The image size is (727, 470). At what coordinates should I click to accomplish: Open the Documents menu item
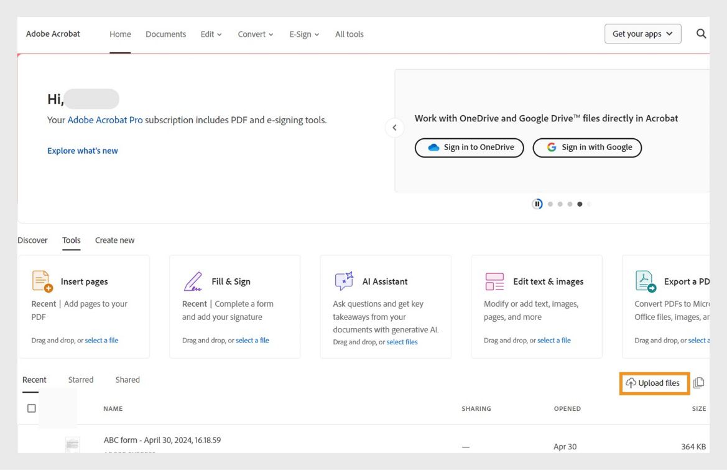(x=165, y=34)
